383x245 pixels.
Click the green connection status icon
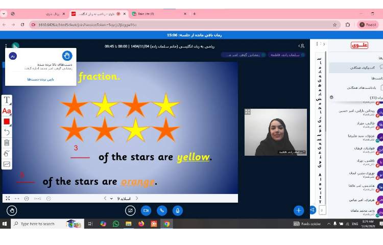[15, 45]
